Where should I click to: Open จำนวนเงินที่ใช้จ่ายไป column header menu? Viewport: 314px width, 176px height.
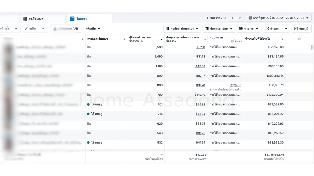282,39
